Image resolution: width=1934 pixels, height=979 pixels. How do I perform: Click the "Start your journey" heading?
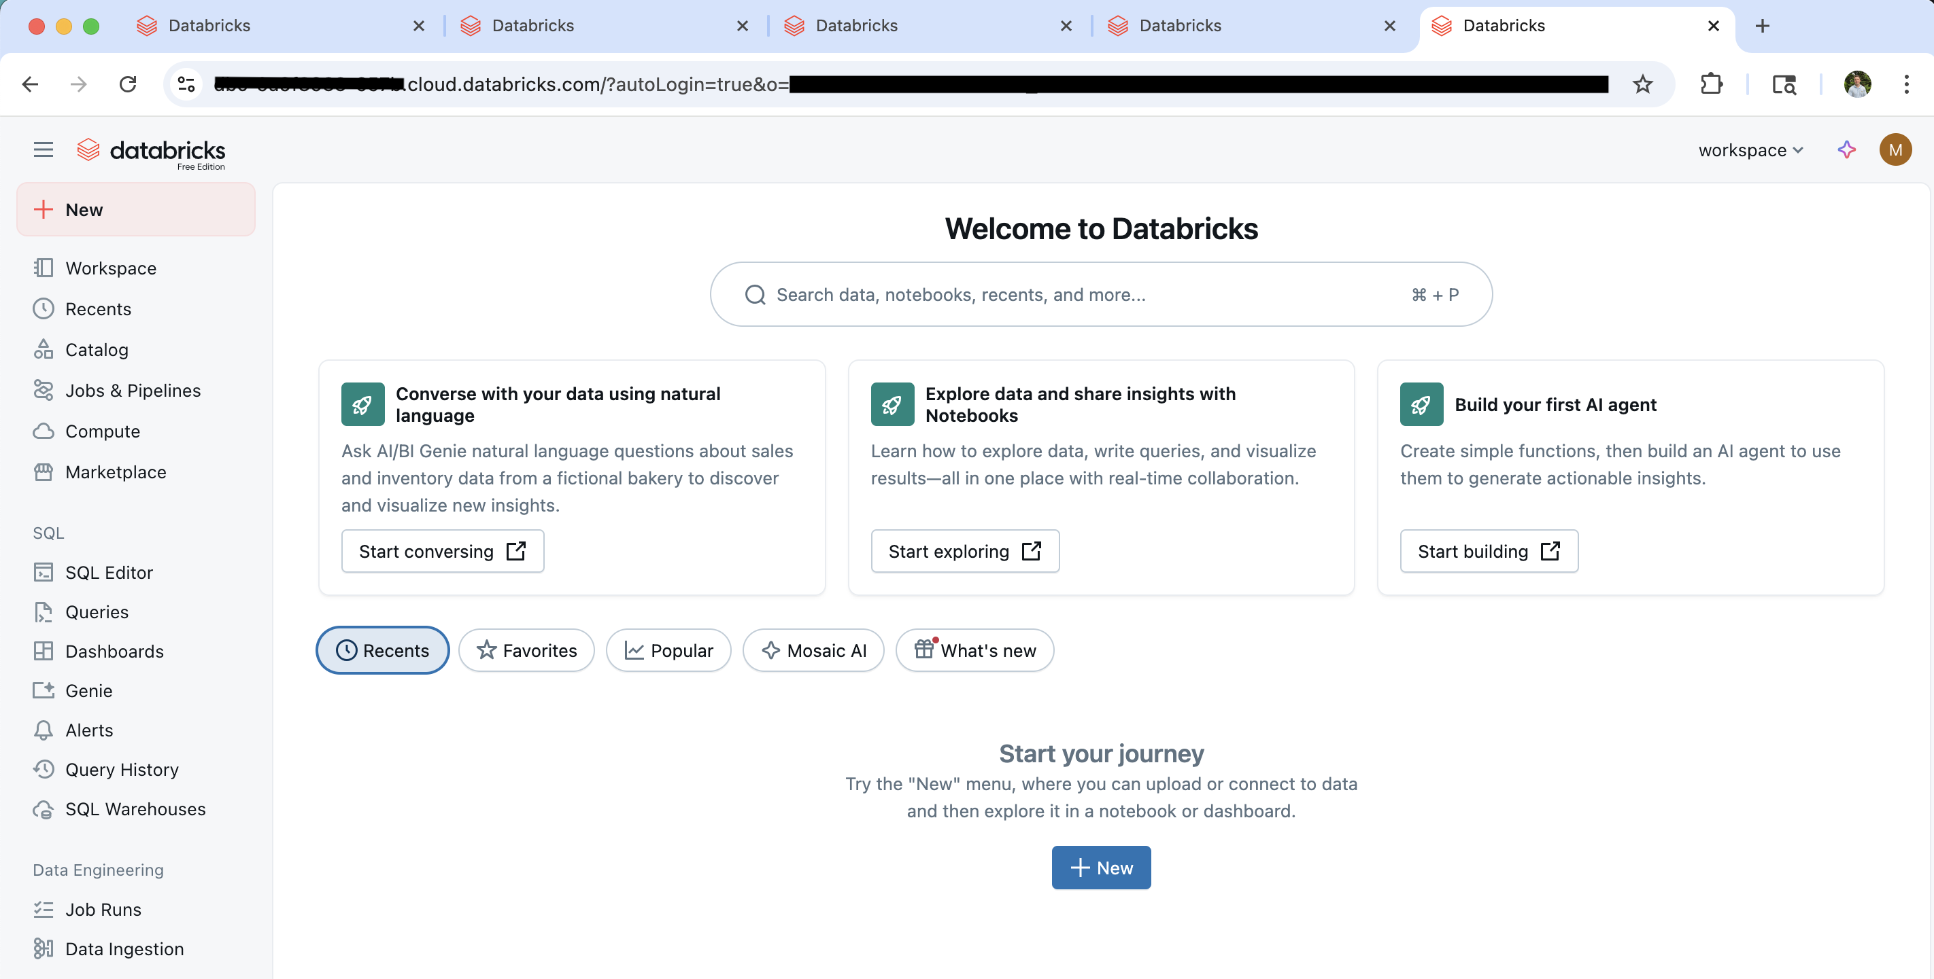(x=1101, y=753)
